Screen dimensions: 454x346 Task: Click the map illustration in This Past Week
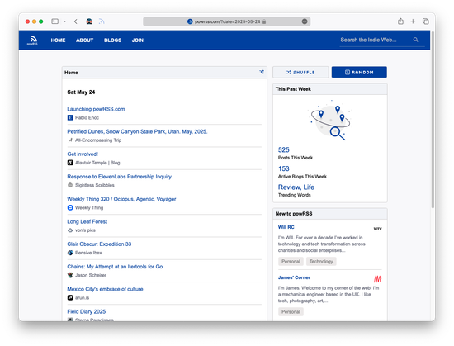pos(330,121)
